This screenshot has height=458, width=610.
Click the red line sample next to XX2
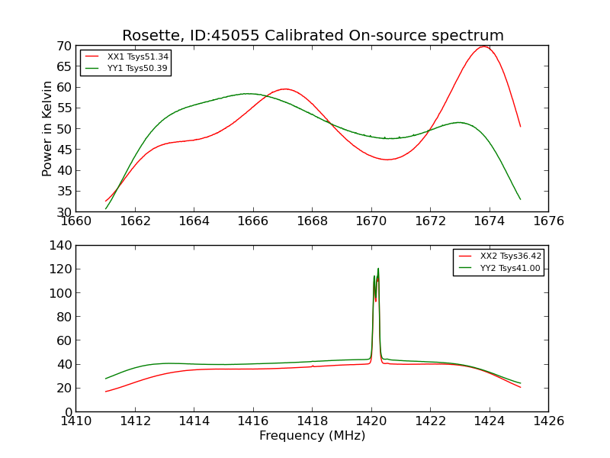pos(465,256)
